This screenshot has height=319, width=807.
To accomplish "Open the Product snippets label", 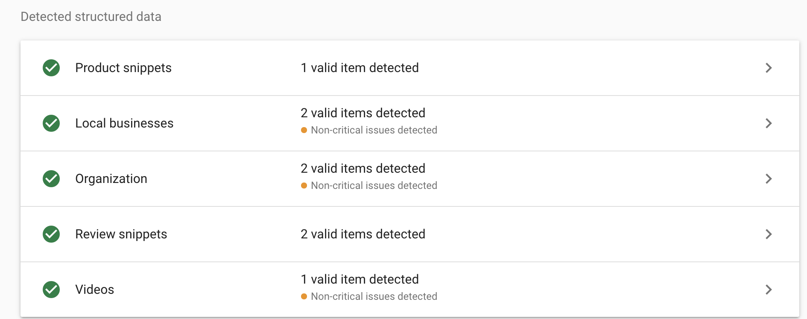I will [x=123, y=68].
